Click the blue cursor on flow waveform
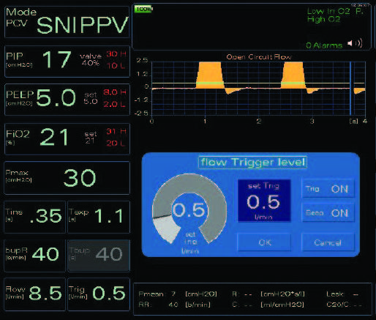This screenshot has height=320, width=376. (350, 89)
